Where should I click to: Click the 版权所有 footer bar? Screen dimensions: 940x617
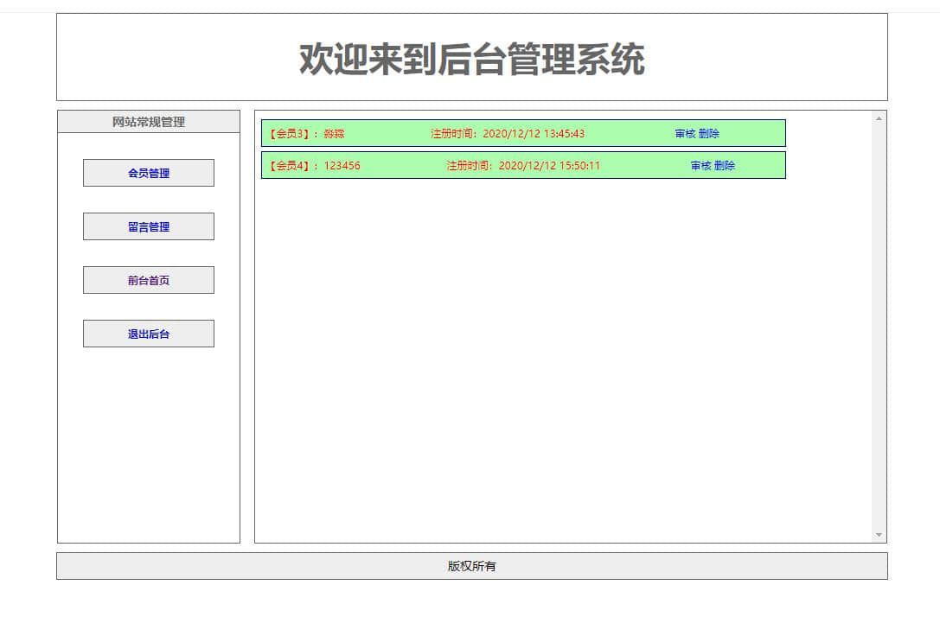pos(472,566)
